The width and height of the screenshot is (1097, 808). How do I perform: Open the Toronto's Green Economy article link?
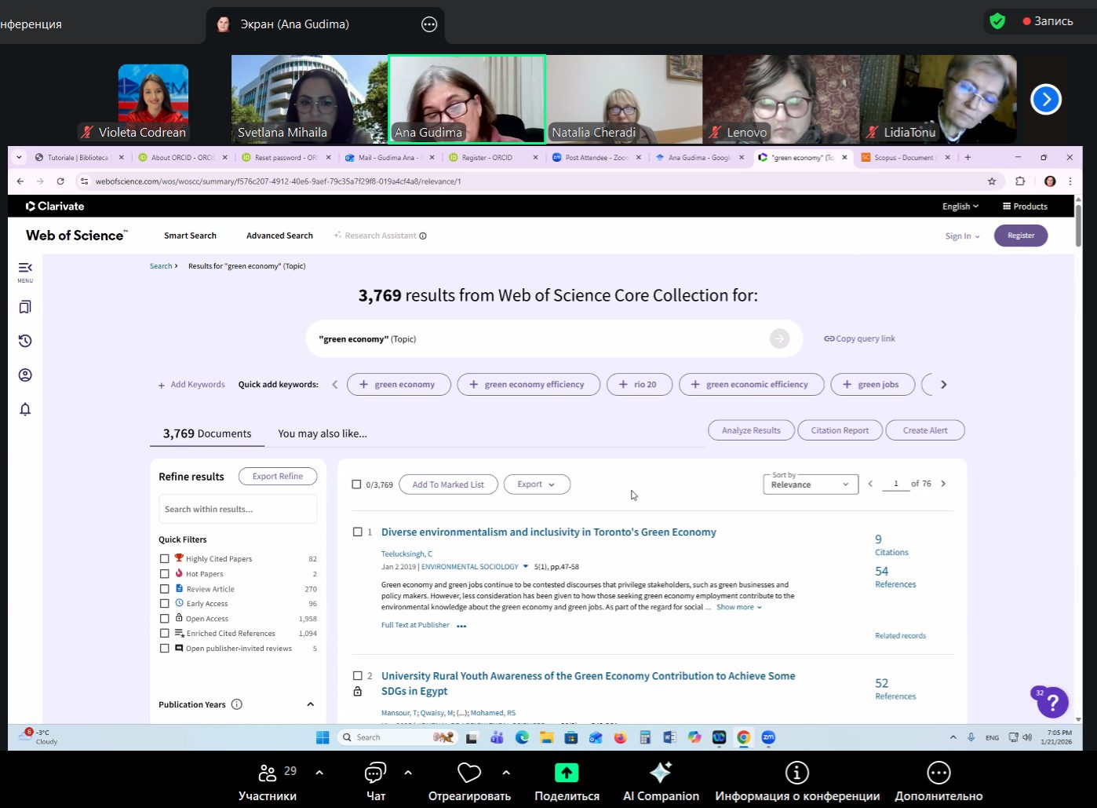(548, 532)
